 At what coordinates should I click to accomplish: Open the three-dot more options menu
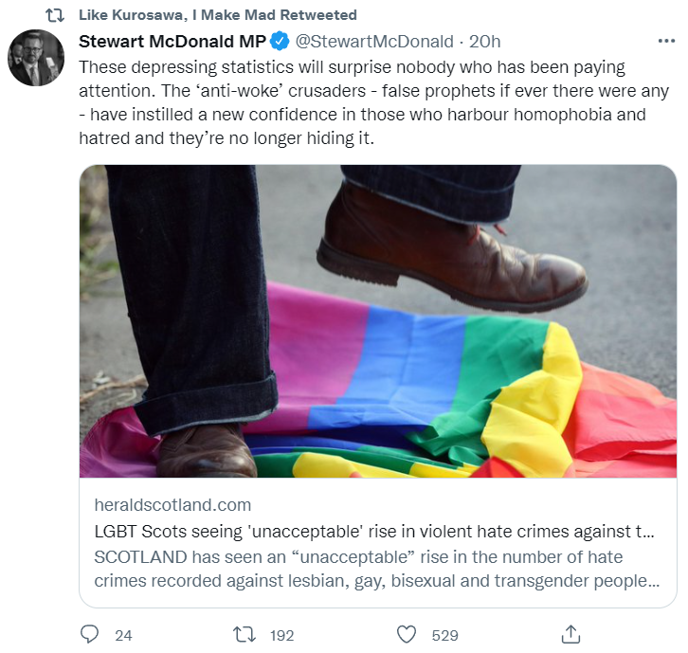tap(666, 42)
